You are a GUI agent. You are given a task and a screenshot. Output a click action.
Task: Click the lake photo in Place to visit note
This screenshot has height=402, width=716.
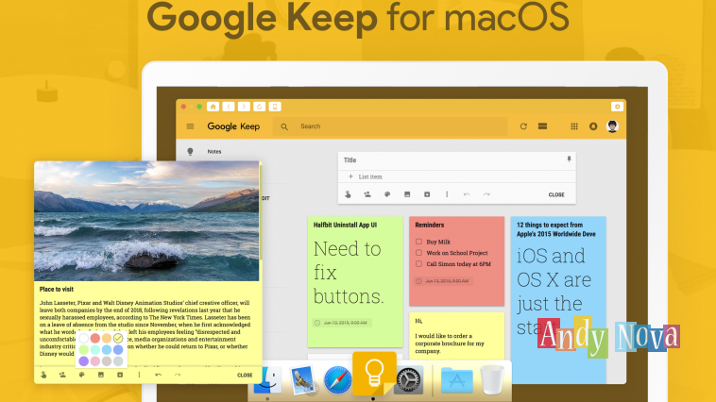coord(146,221)
